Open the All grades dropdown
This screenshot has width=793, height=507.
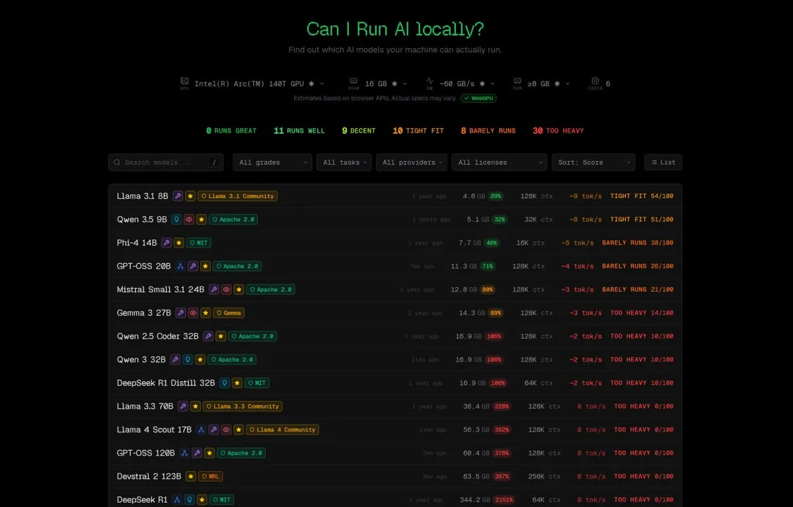click(x=272, y=162)
